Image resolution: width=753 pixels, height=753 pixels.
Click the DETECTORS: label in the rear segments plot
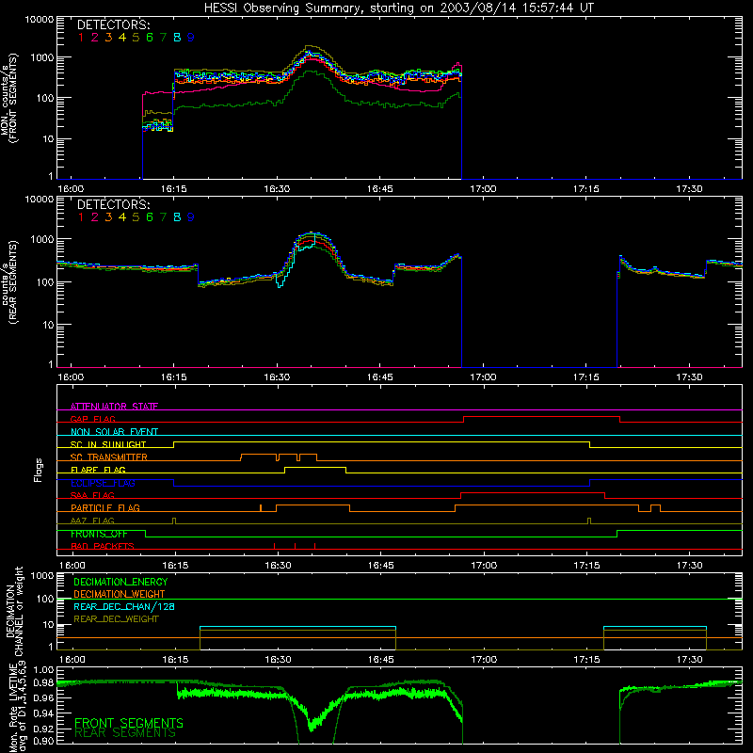[113, 204]
